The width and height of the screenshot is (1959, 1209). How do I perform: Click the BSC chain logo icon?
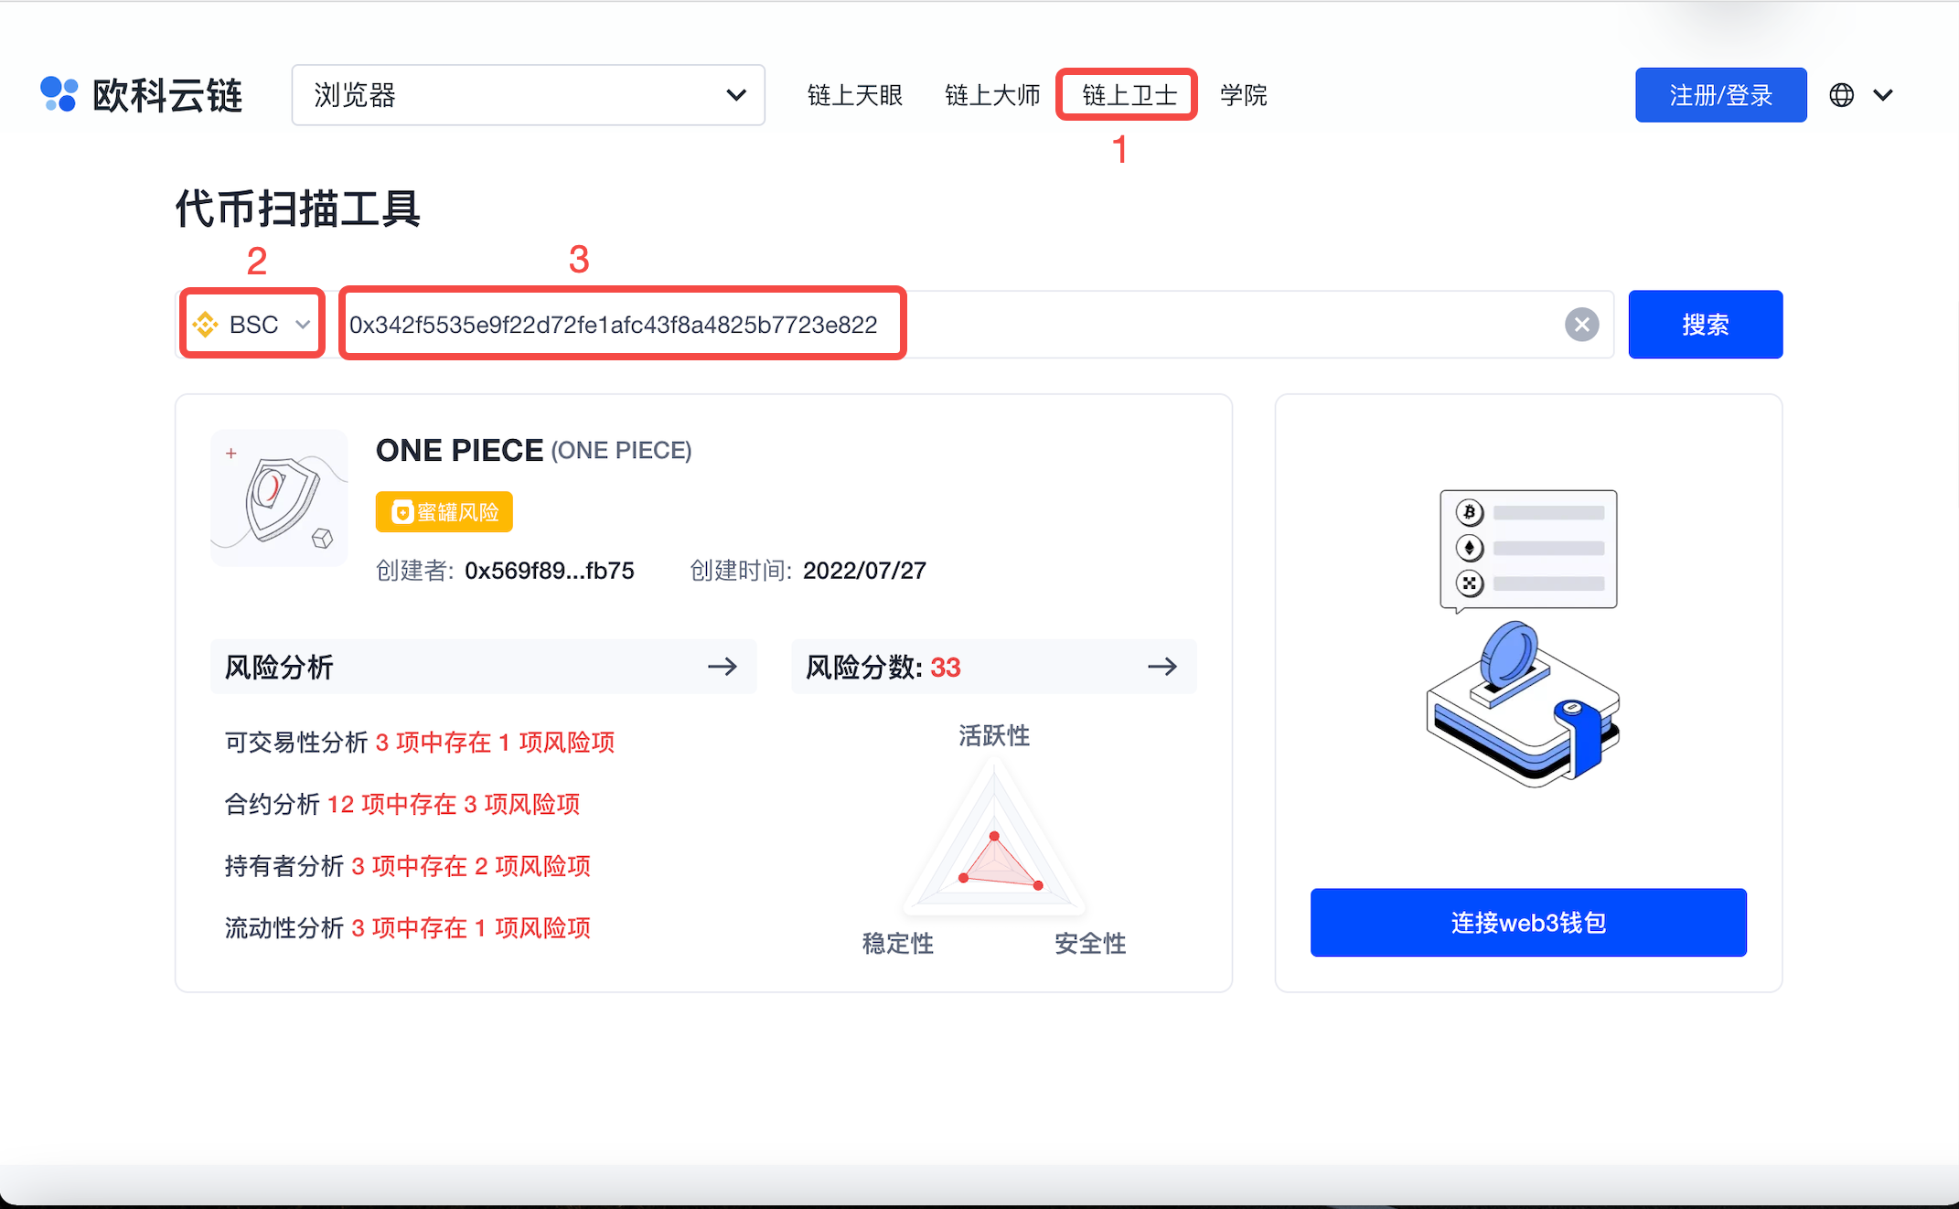point(206,325)
